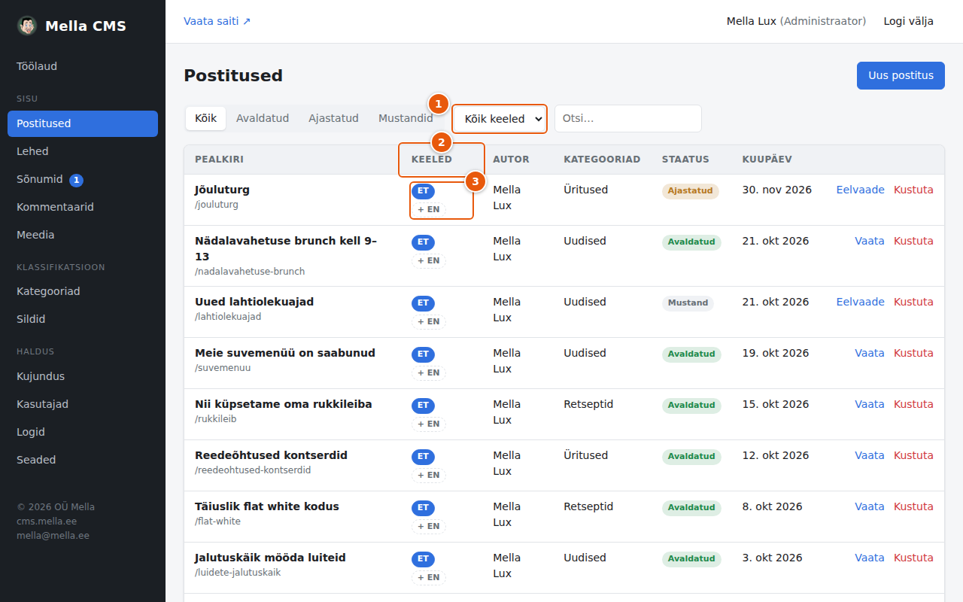This screenshot has width=963, height=602.
Task: Click the ET language badge for Jõuluturg
Action: point(423,191)
